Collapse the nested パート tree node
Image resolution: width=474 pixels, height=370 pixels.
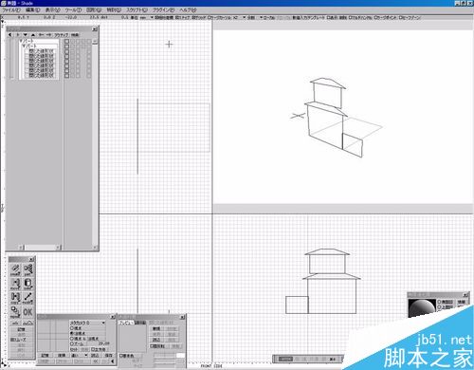24,46
